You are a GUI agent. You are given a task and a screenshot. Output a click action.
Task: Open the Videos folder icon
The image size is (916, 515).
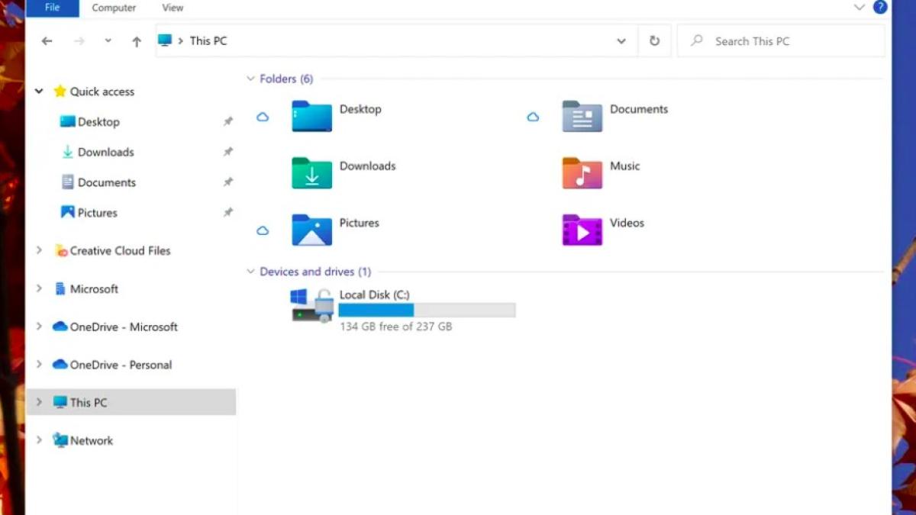coord(582,230)
